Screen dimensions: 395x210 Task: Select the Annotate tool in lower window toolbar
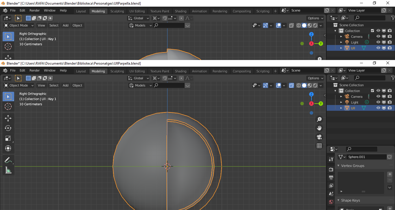tap(8, 160)
